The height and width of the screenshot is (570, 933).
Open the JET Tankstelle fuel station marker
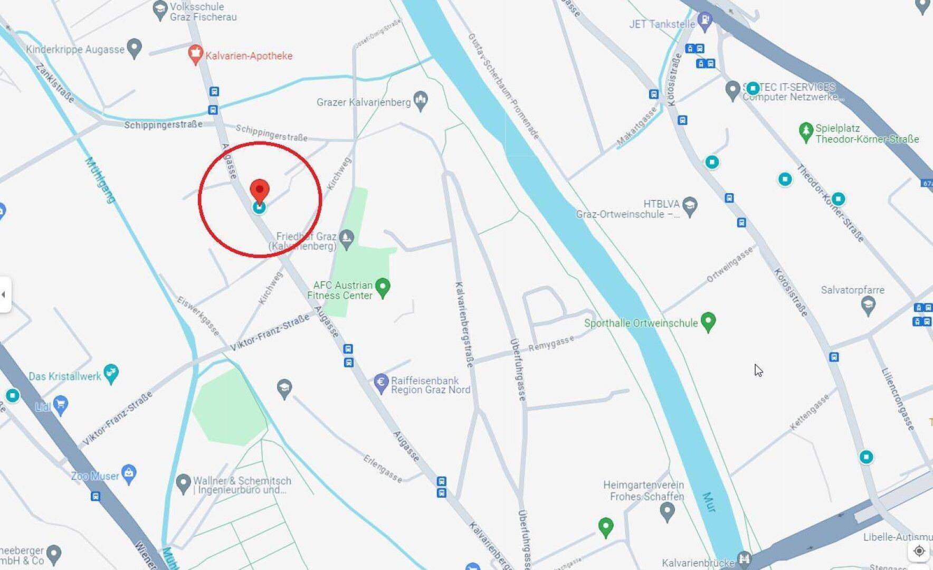[705, 22]
